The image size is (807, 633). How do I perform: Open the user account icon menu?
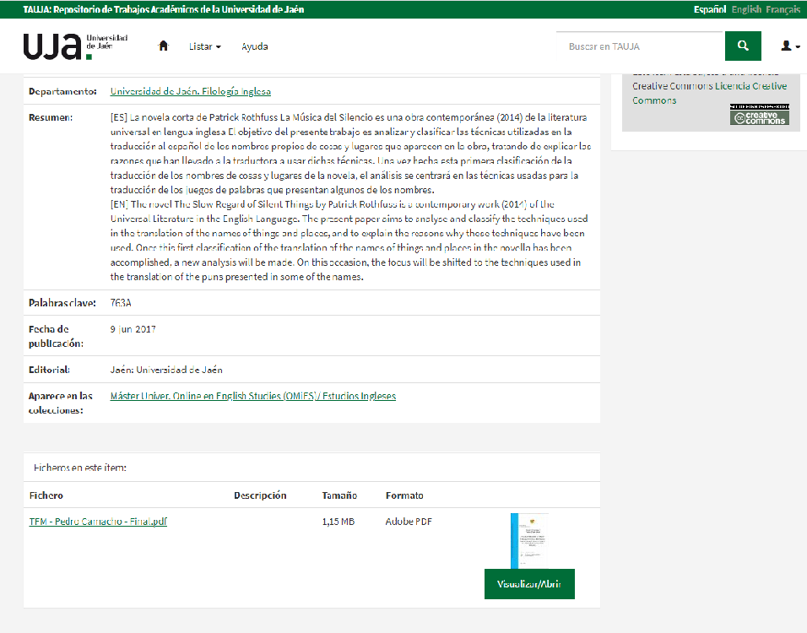[787, 46]
